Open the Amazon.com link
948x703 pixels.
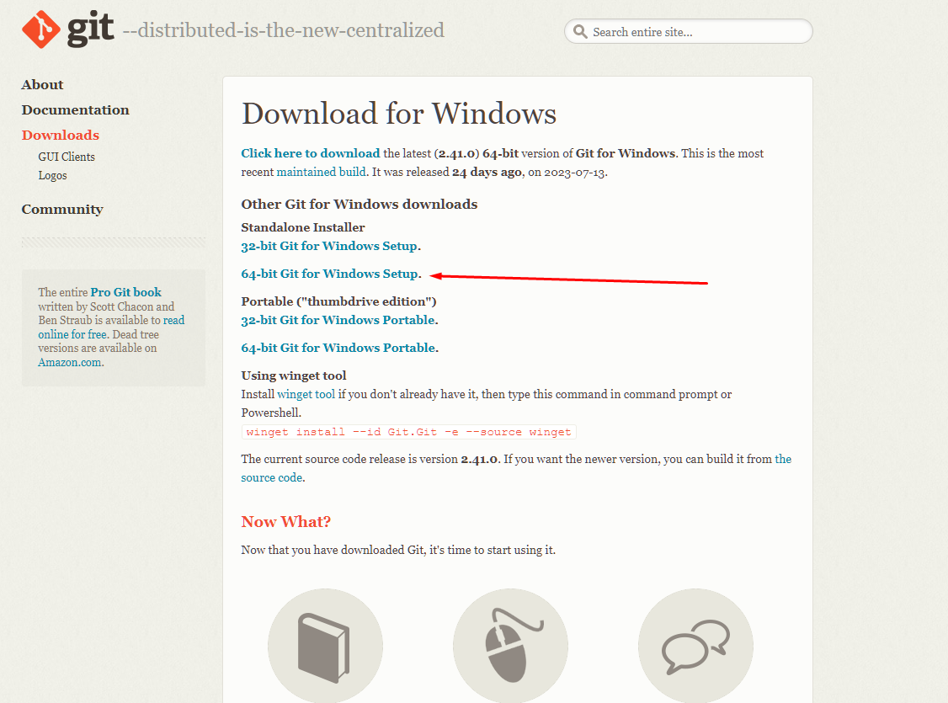click(x=70, y=362)
